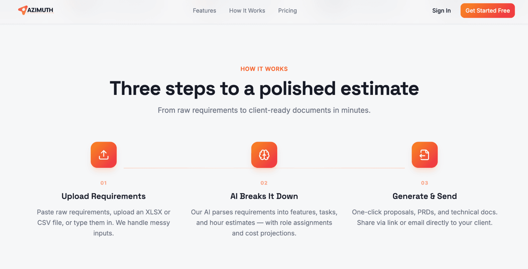
Task: Click the brain icon above AI Breaks It Down
Action: (x=264, y=155)
